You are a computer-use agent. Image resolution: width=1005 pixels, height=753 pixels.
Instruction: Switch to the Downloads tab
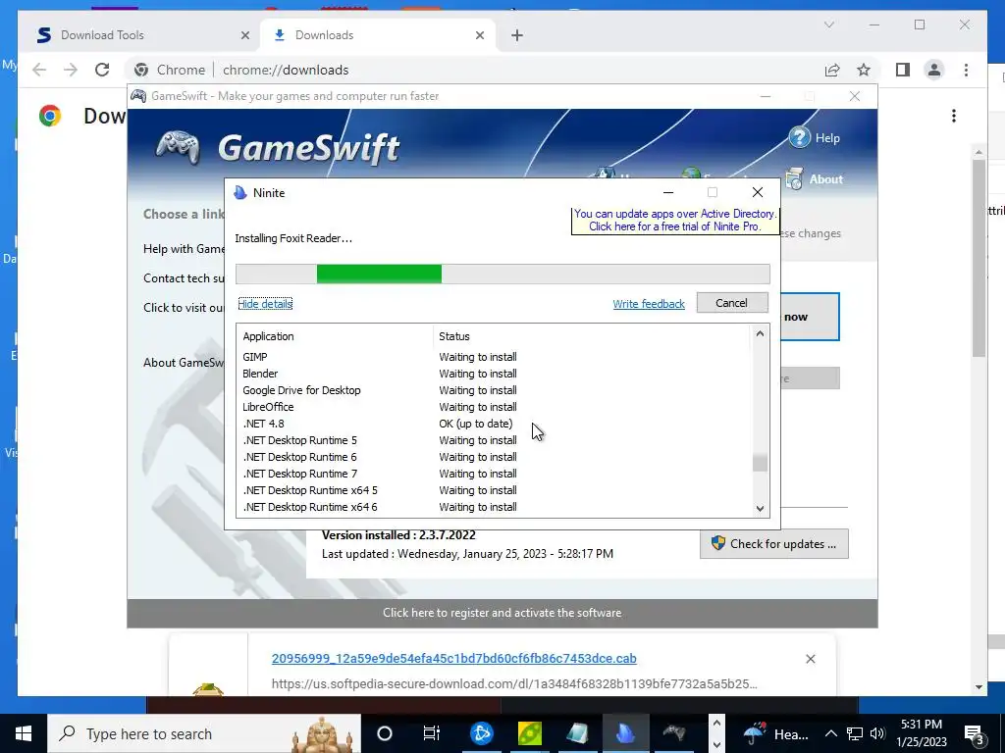[x=378, y=35]
